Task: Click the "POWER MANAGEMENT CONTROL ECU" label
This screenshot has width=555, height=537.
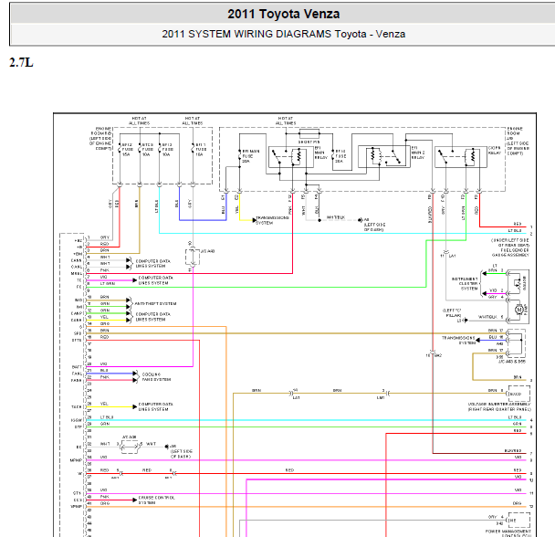Action: 508,533
